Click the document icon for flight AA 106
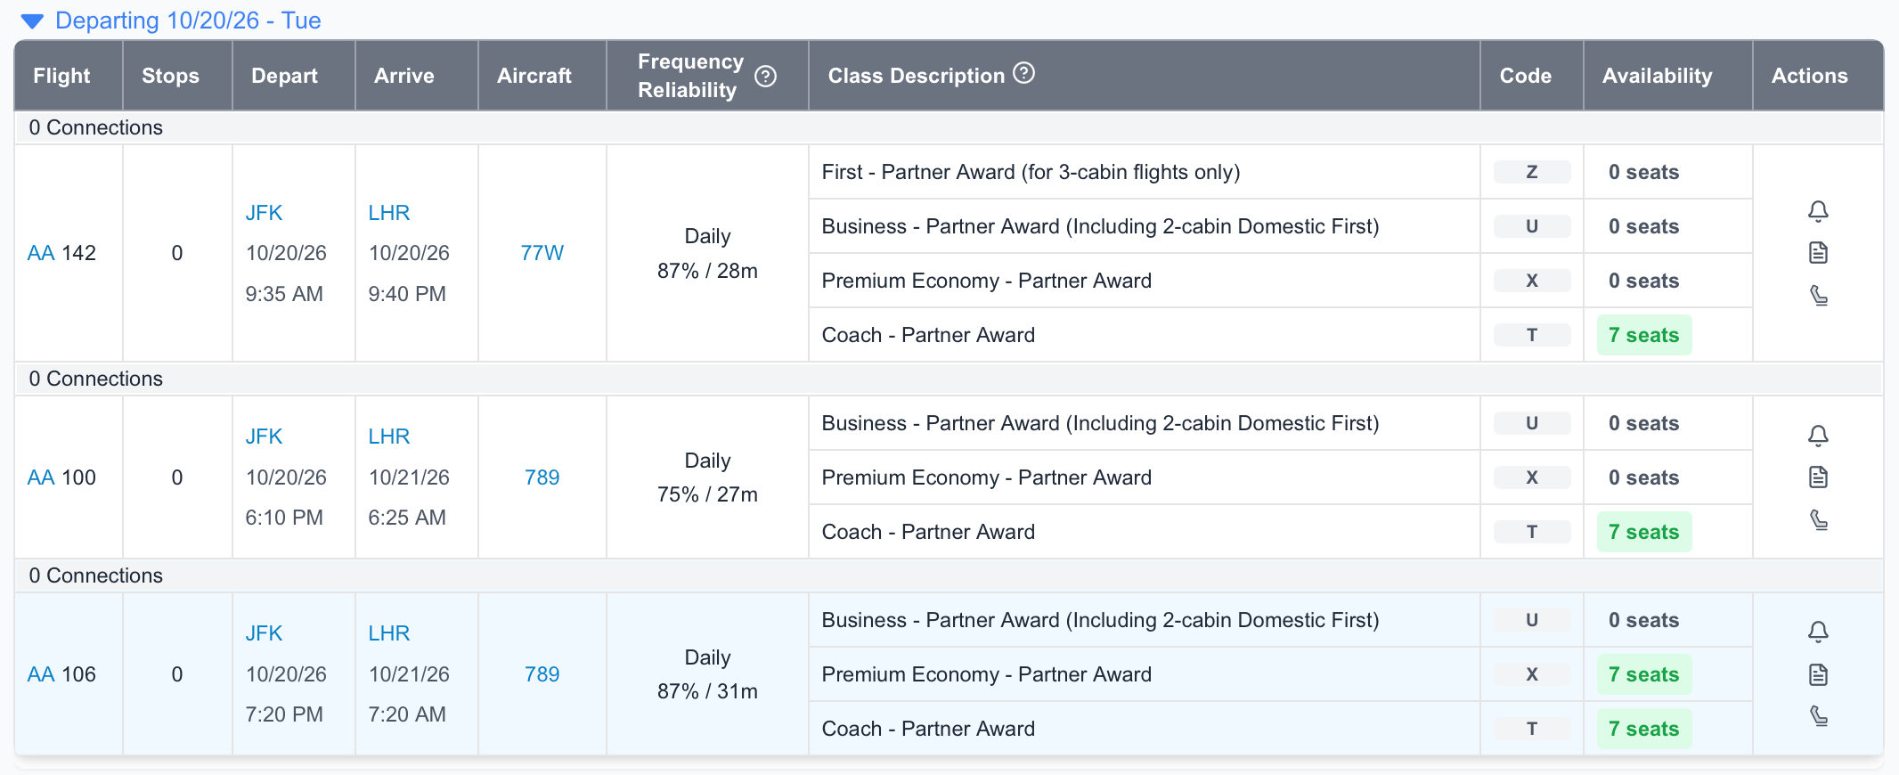Viewport: 1899px width, 775px height. (x=1819, y=674)
